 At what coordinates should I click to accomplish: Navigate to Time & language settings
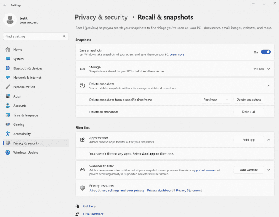(x=26, y=115)
